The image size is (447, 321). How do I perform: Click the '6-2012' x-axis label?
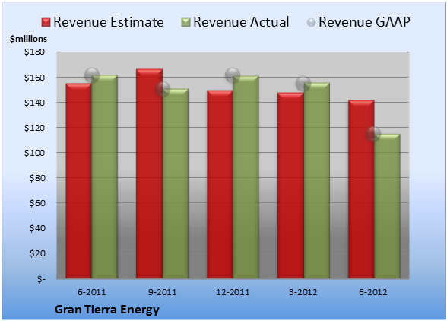point(373,292)
